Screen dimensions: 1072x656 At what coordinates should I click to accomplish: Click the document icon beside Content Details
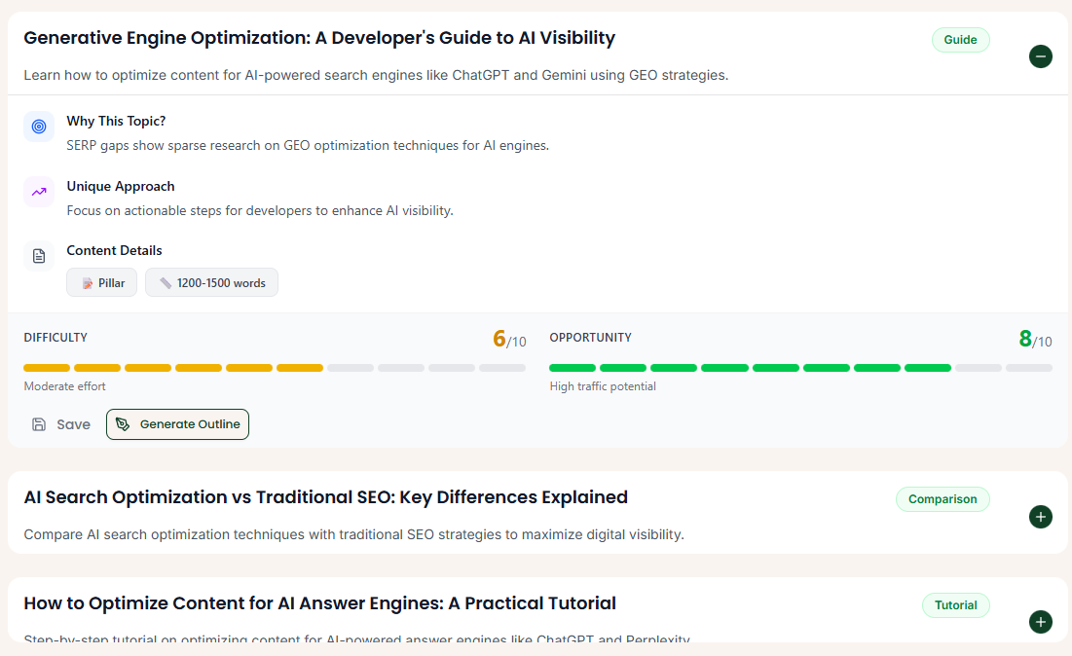click(38, 255)
